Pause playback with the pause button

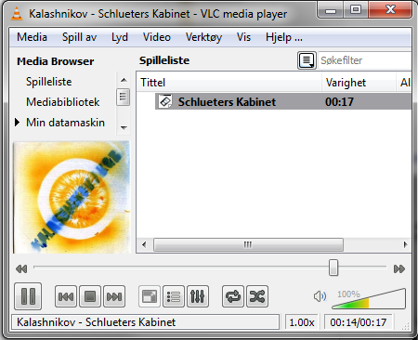pos(28,296)
